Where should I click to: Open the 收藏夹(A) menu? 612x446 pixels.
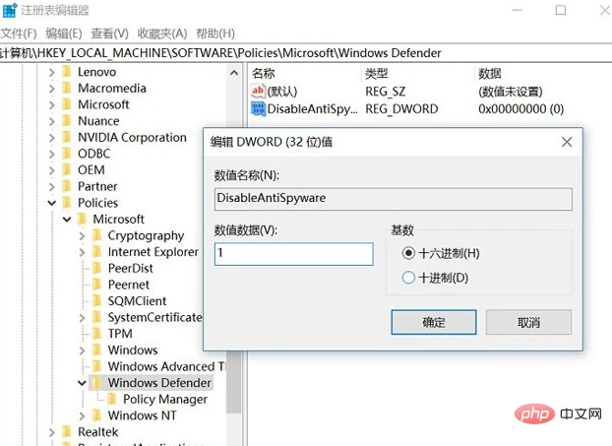click(x=162, y=33)
